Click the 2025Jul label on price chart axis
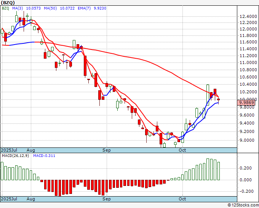The image size is (259, 208). 9,150
